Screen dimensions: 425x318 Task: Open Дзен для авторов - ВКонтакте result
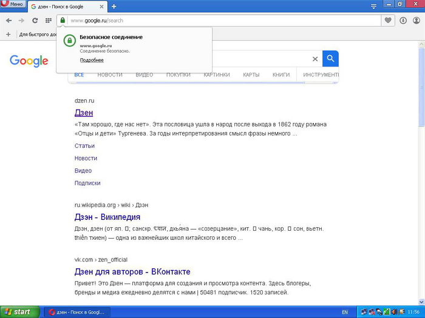tap(132, 271)
